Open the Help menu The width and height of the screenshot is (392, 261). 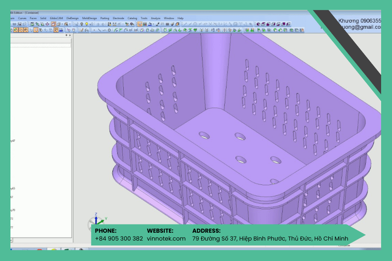tap(180, 18)
